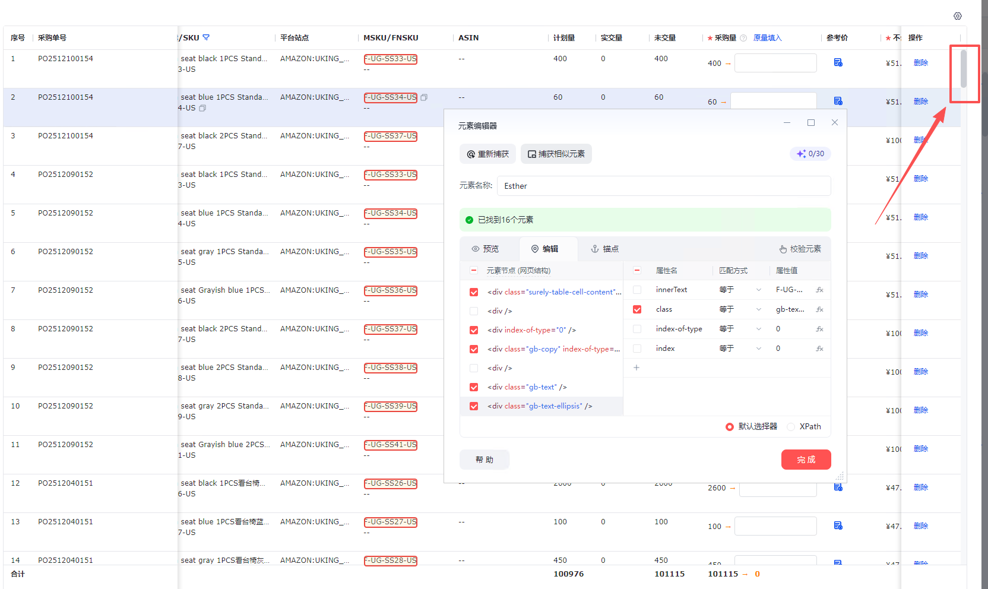Click the SKU column filter icon
The height and width of the screenshot is (589, 988).
pos(206,37)
